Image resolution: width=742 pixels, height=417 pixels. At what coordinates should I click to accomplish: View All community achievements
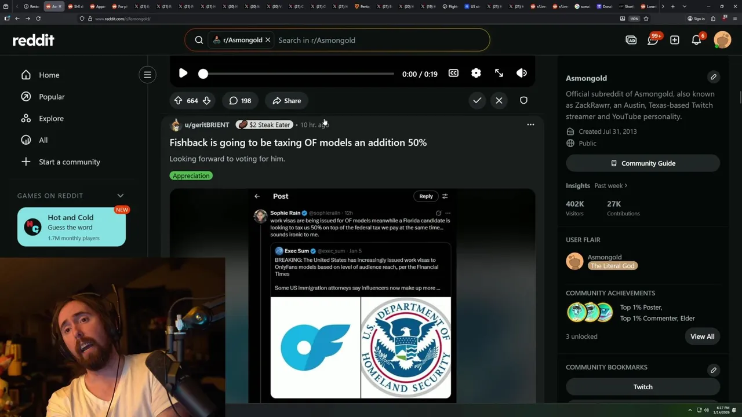coord(703,336)
